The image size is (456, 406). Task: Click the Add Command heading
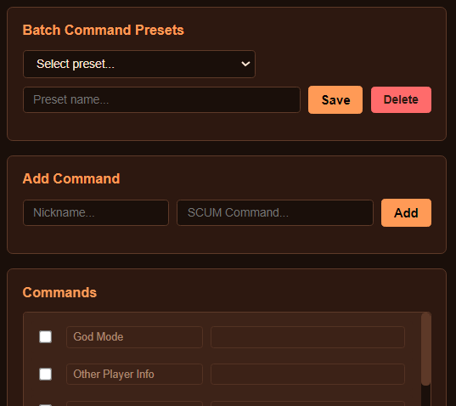71,178
